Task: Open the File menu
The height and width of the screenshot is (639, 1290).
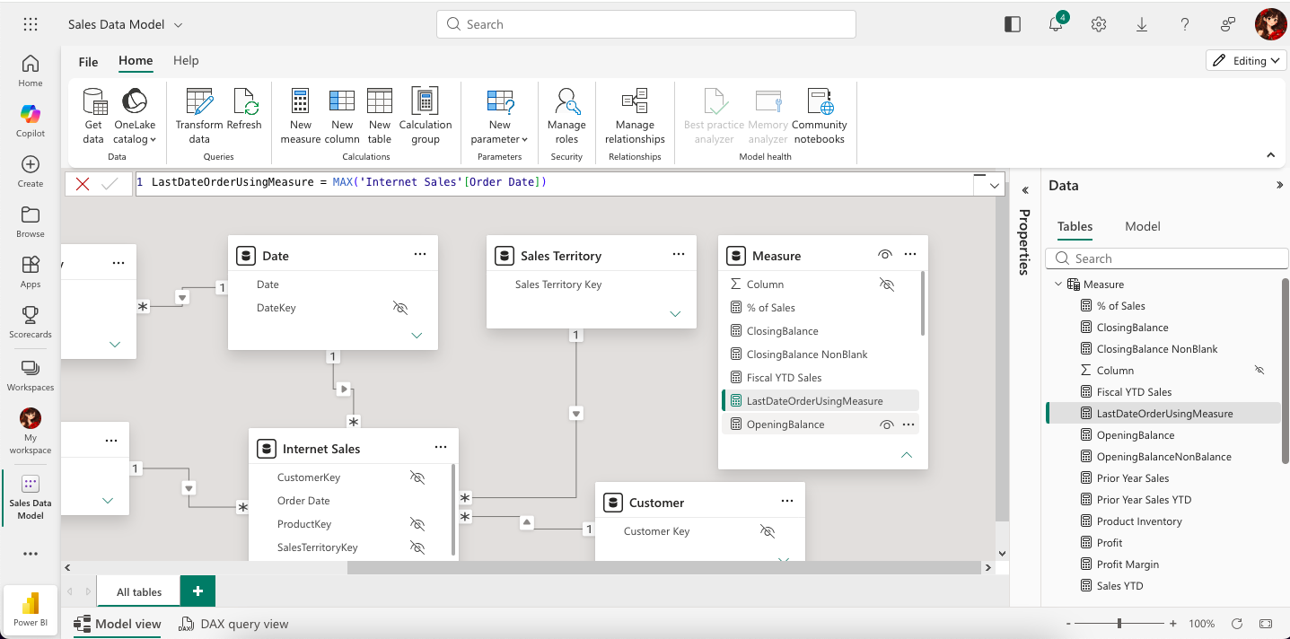Action: pyautogui.click(x=88, y=62)
